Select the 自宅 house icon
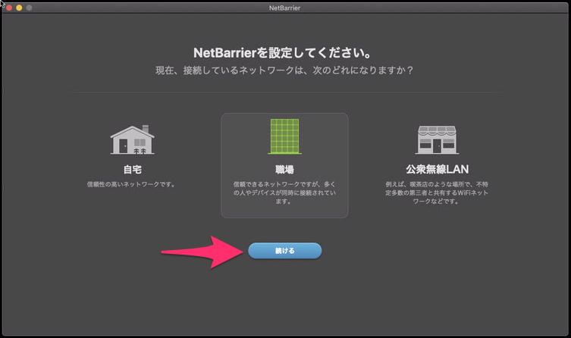 click(132, 139)
